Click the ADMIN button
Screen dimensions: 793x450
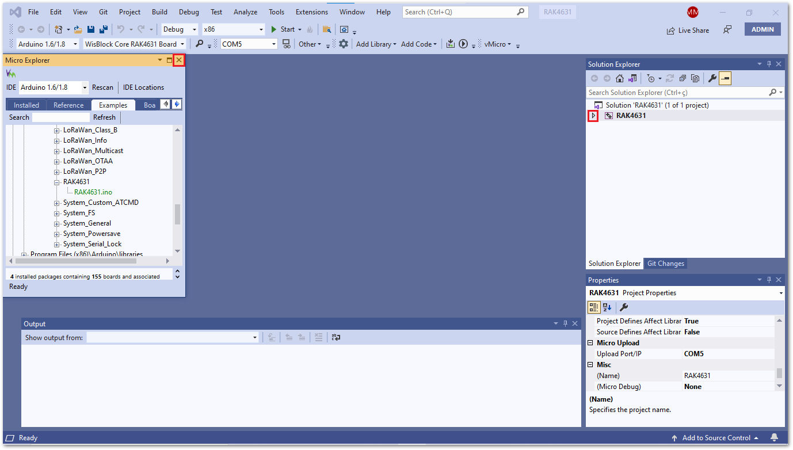(x=762, y=29)
